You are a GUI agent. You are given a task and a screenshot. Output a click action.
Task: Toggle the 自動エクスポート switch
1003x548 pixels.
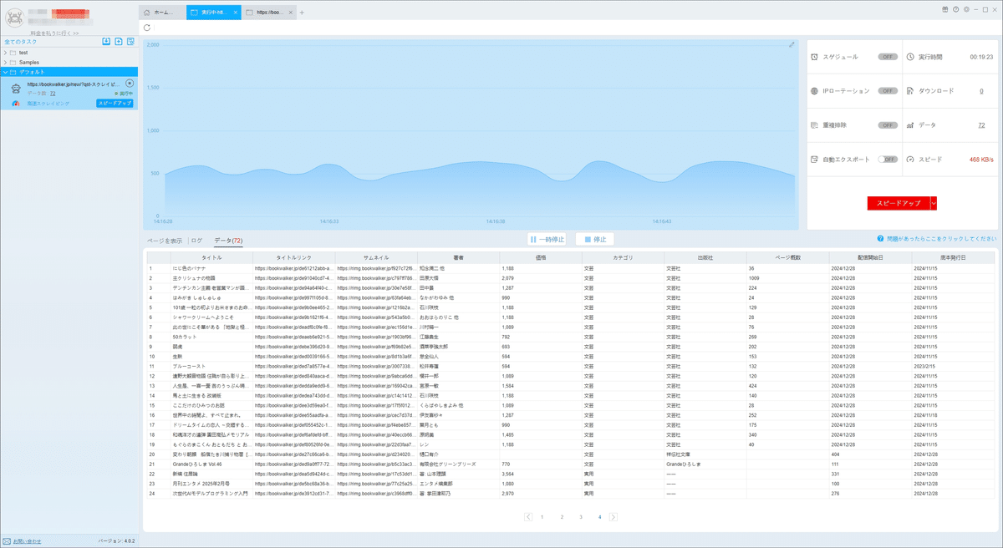[x=888, y=159]
